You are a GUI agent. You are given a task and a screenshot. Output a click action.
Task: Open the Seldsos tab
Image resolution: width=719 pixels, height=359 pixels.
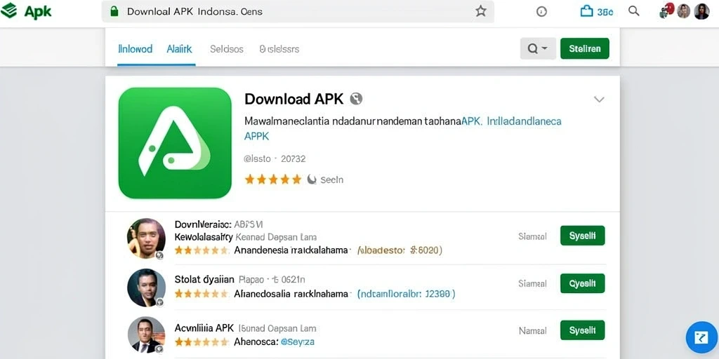click(x=227, y=49)
